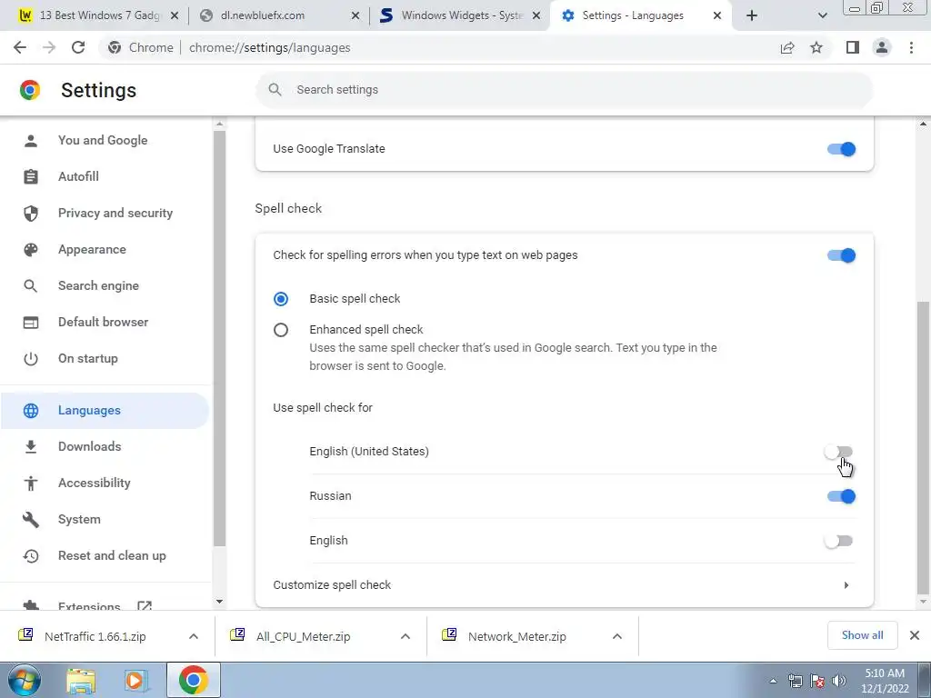Viewport: 931px width, 698px height.
Task: Reload the current page
Action: pyautogui.click(x=78, y=47)
